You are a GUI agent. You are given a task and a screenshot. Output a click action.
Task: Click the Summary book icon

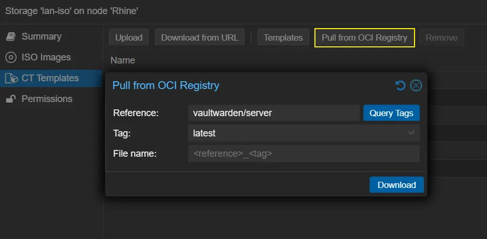(x=11, y=36)
